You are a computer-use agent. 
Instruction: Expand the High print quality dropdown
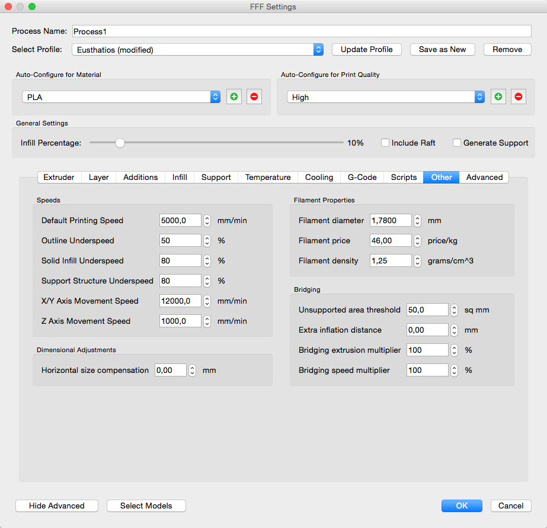click(386, 97)
